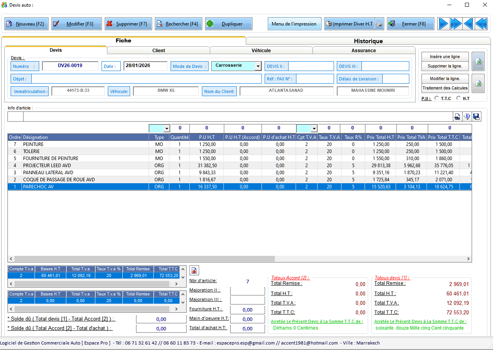Image resolution: width=494 pixels, height=350 pixels.
Task: Click the red arrow document icon above Nbr d'article
Action: [194, 270]
